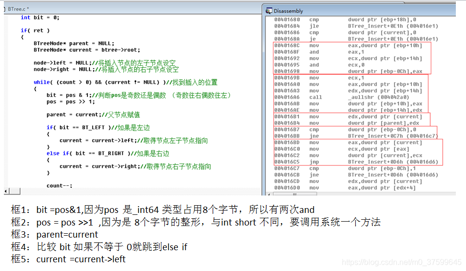The image size is (466, 271).
Task: Click the jle instruction at 00401684
Action: (x=356, y=26)
